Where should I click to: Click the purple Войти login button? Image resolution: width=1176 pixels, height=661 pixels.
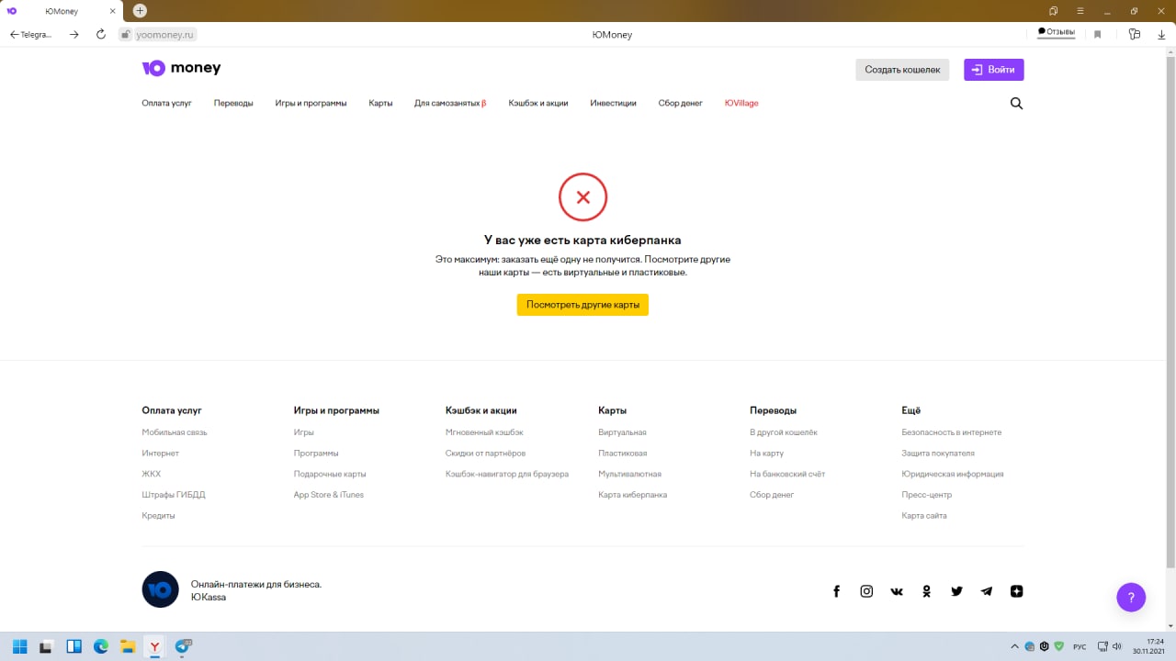coord(993,70)
